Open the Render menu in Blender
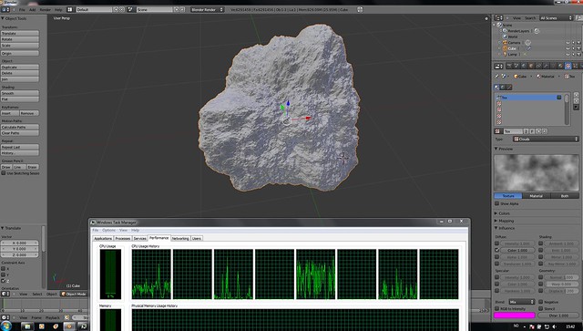Viewport: 583px width, 331px height. click(x=46, y=10)
